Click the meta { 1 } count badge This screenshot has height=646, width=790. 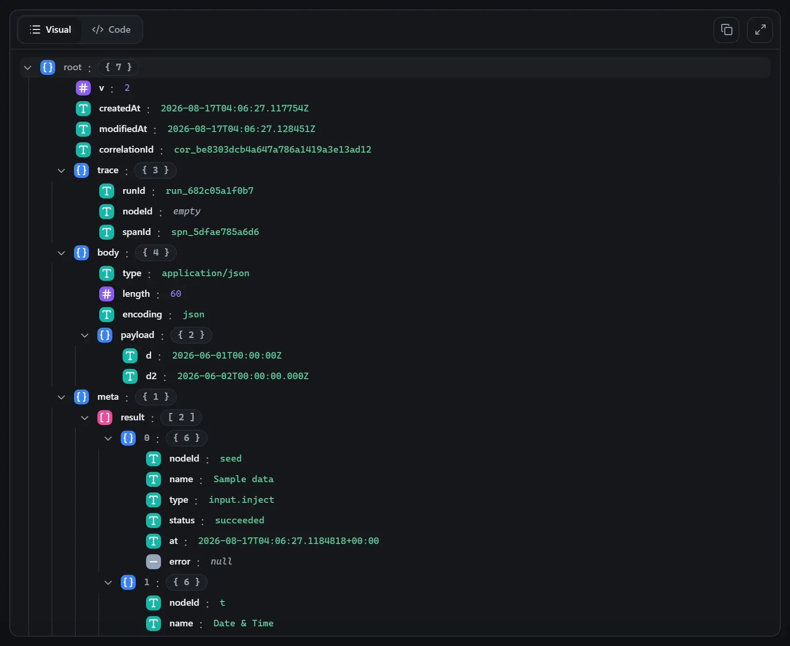click(x=156, y=397)
